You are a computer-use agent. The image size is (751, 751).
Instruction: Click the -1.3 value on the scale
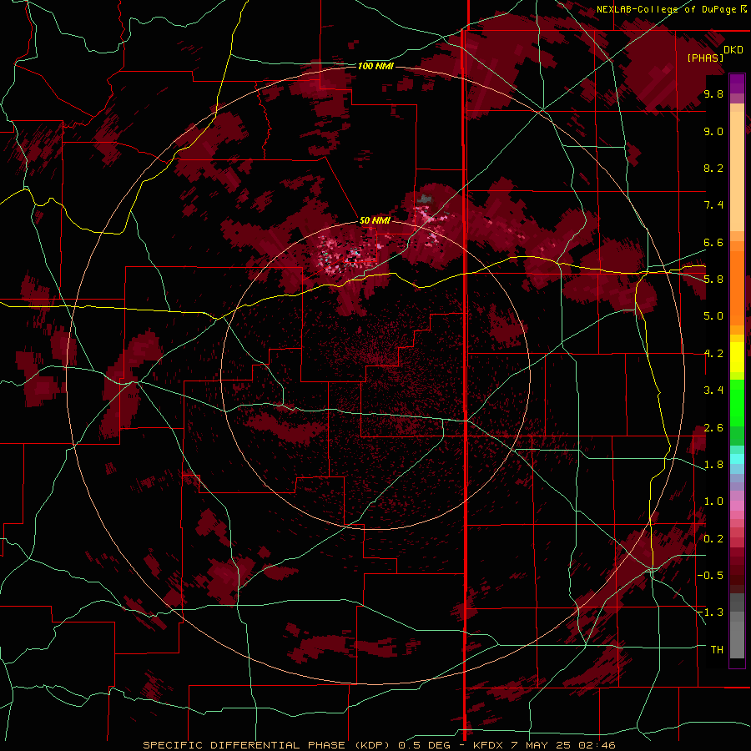pos(710,612)
